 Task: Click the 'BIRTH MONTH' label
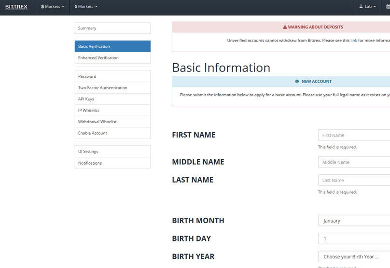point(198,221)
